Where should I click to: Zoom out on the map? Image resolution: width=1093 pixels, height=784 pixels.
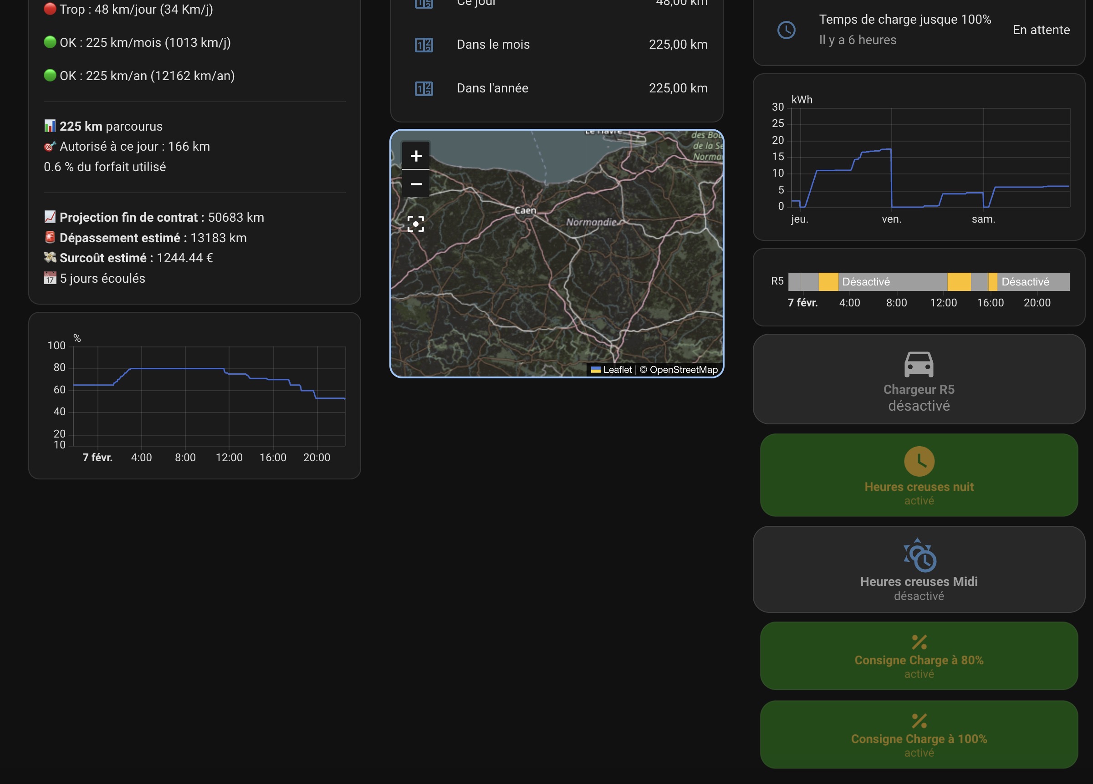click(x=415, y=184)
